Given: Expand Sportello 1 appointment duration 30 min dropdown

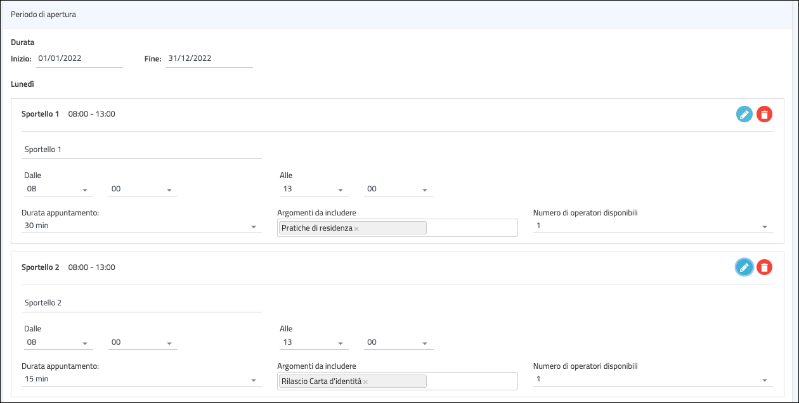Looking at the screenshot, I should point(141,226).
